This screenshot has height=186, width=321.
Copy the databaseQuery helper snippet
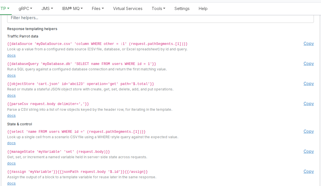(308, 64)
